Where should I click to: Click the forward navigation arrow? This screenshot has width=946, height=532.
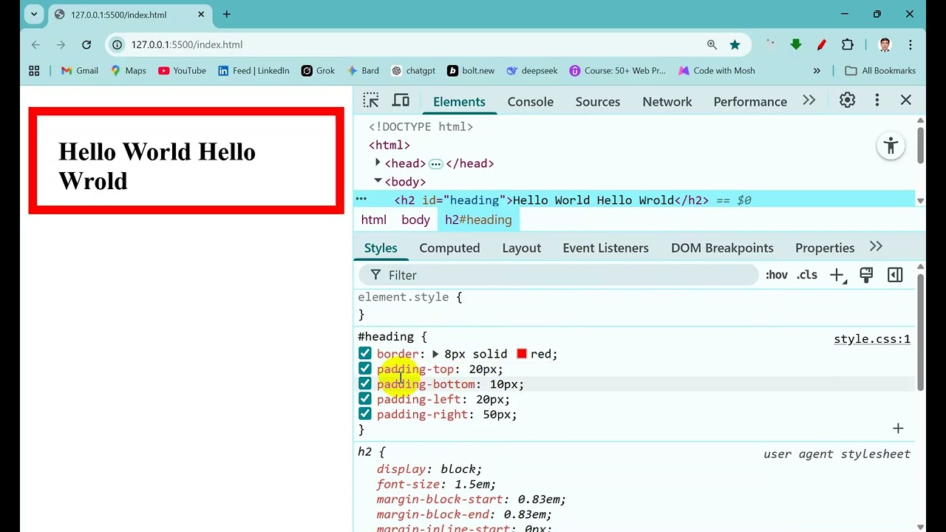click(x=61, y=44)
